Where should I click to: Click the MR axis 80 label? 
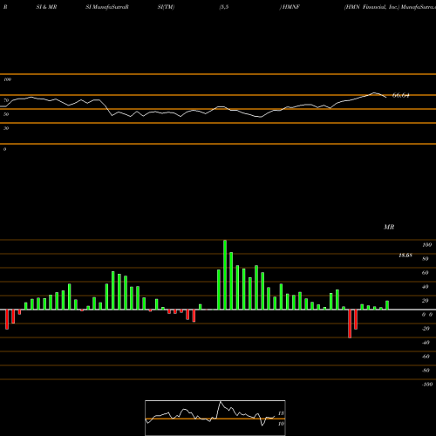pos(426,259)
